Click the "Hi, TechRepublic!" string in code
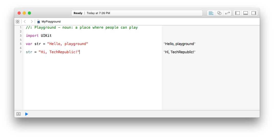Screen dimensions: 274x138 pos(59,52)
